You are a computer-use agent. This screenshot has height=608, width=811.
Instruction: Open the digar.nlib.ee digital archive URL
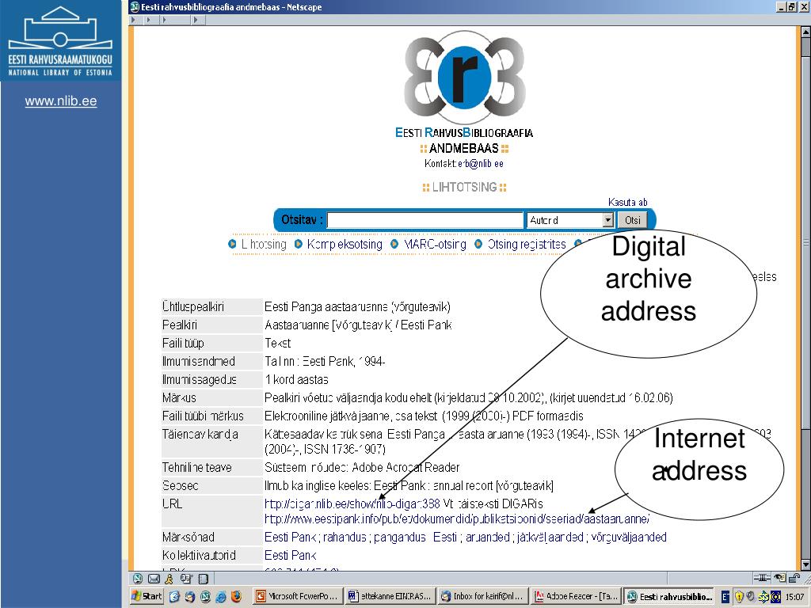click(352, 503)
